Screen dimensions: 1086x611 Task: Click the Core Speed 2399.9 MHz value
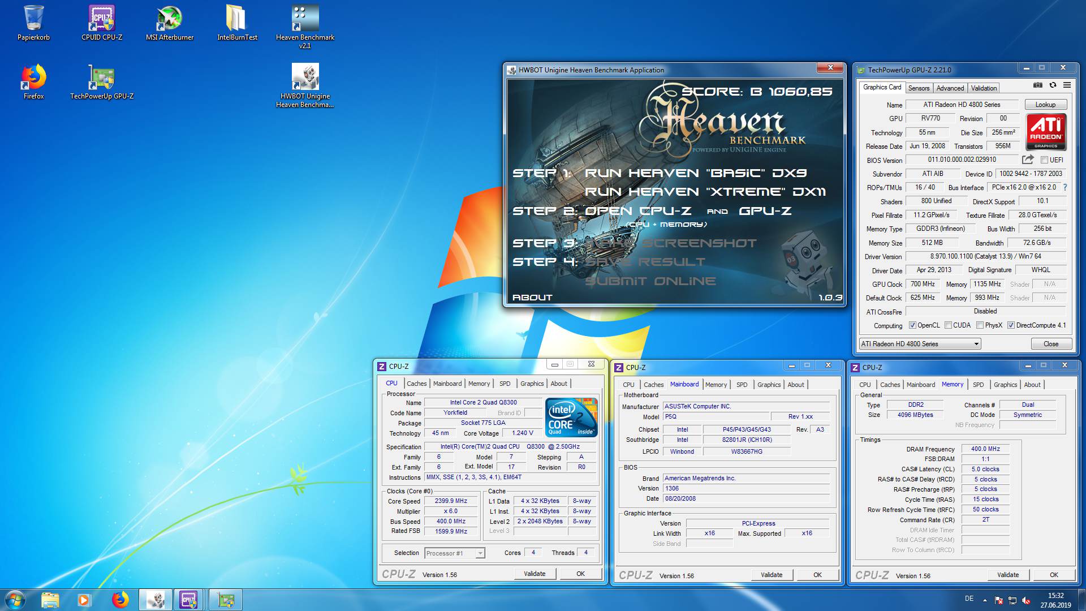pos(451,501)
